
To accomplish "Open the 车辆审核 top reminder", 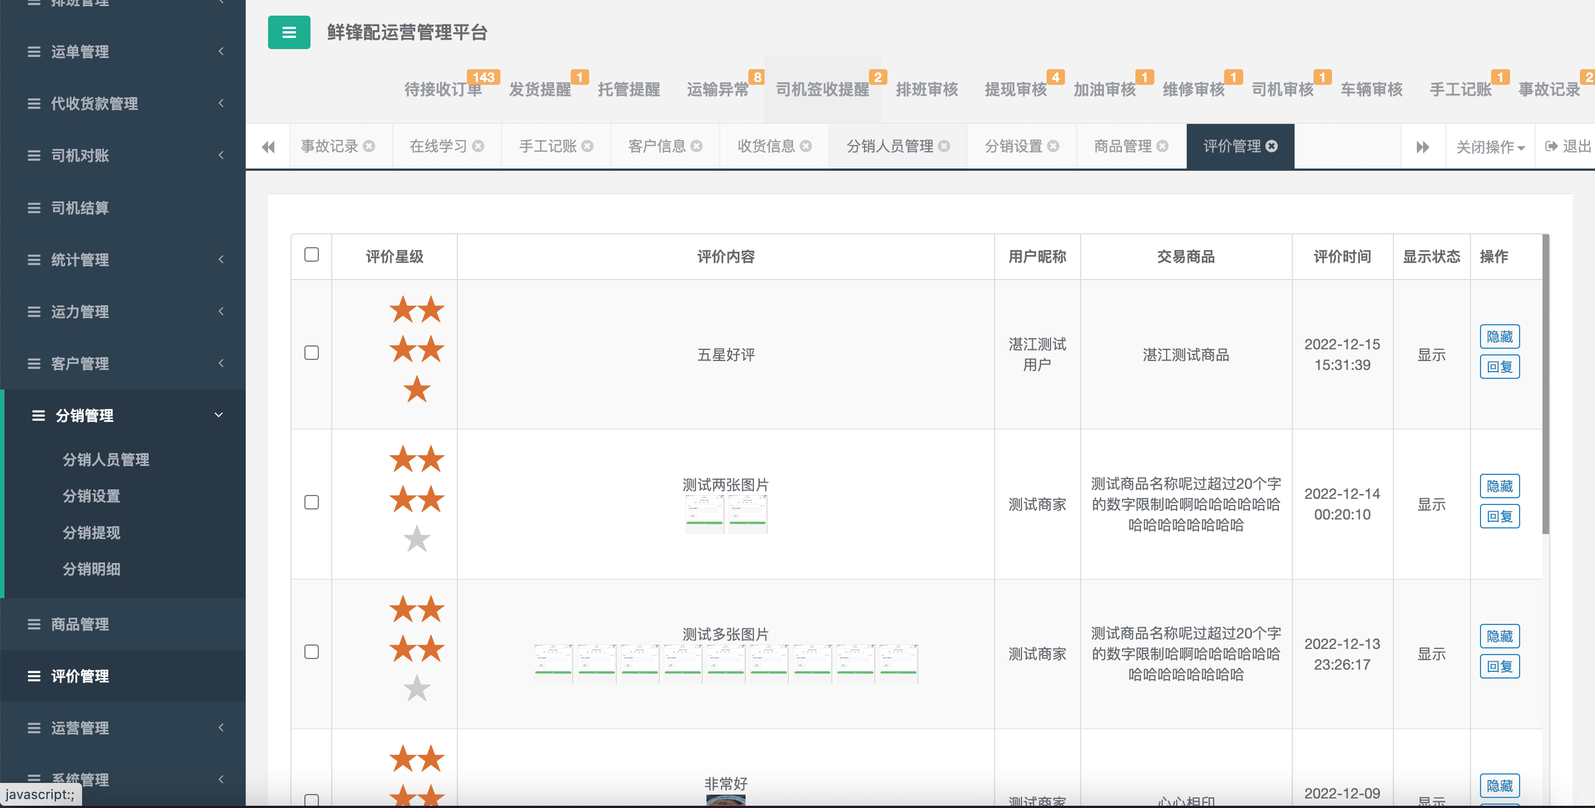I will pos(1372,90).
